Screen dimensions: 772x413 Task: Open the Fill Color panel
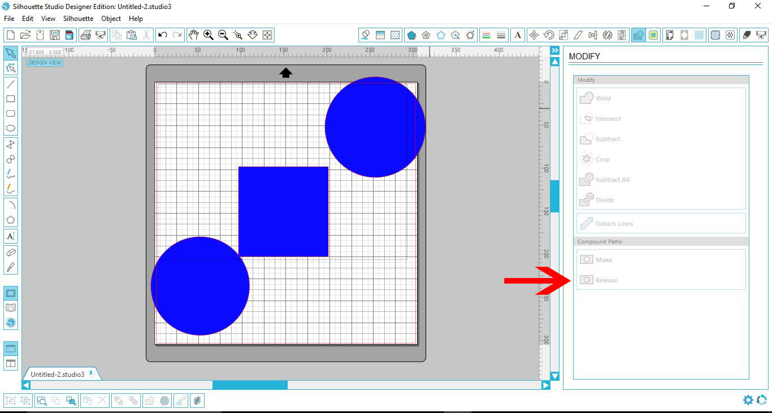(x=365, y=34)
